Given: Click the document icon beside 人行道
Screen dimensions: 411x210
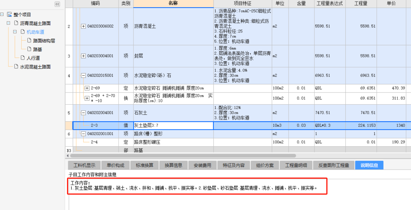Looking at the screenshot, I should [23, 58].
